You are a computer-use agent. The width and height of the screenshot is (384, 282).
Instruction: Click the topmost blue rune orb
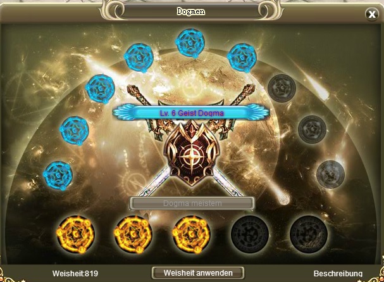(190, 43)
